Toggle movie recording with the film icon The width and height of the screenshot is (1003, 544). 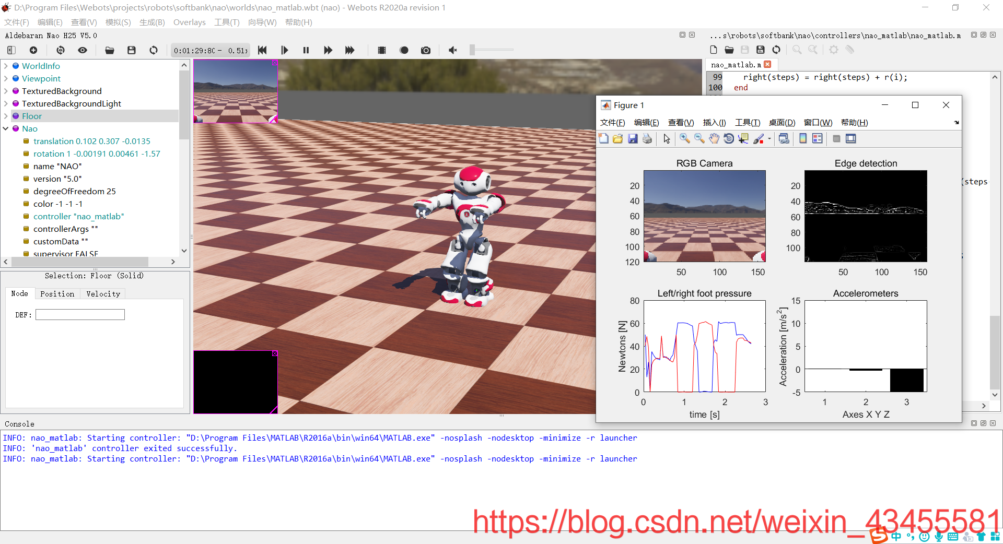(382, 50)
